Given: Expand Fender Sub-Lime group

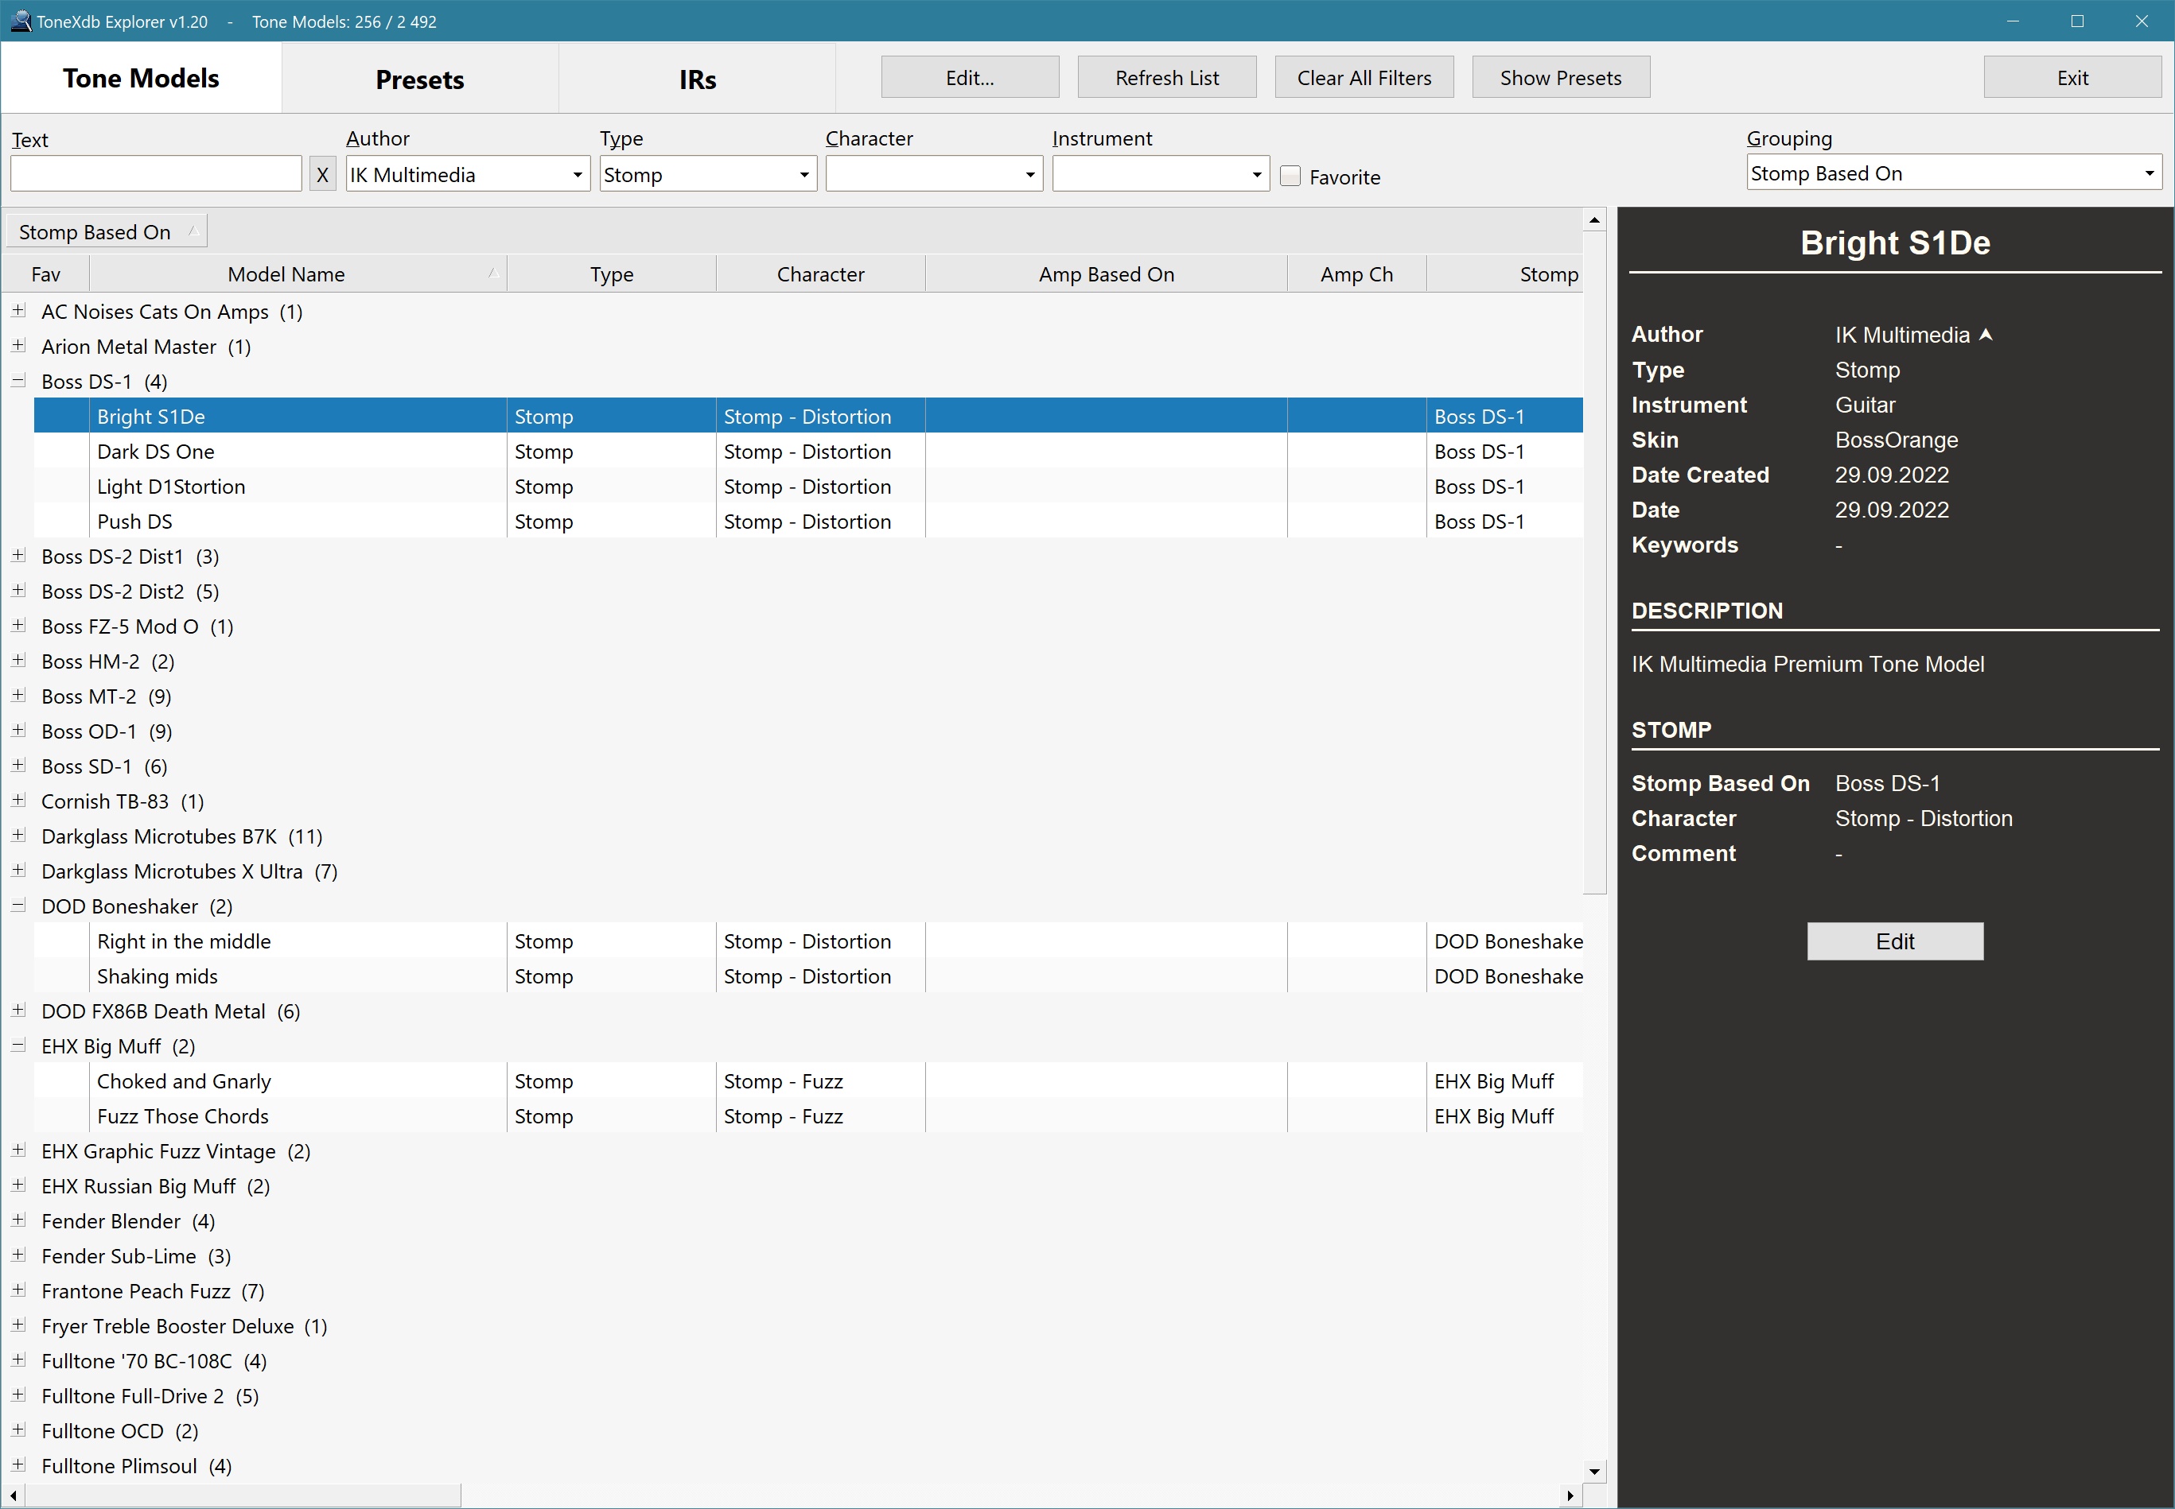Looking at the screenshot, I should [18, 1255].
